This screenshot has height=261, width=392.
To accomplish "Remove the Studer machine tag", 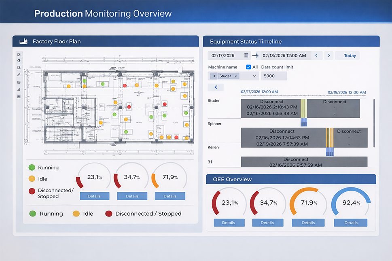I will pyautogui.click(x=236, y=76).
